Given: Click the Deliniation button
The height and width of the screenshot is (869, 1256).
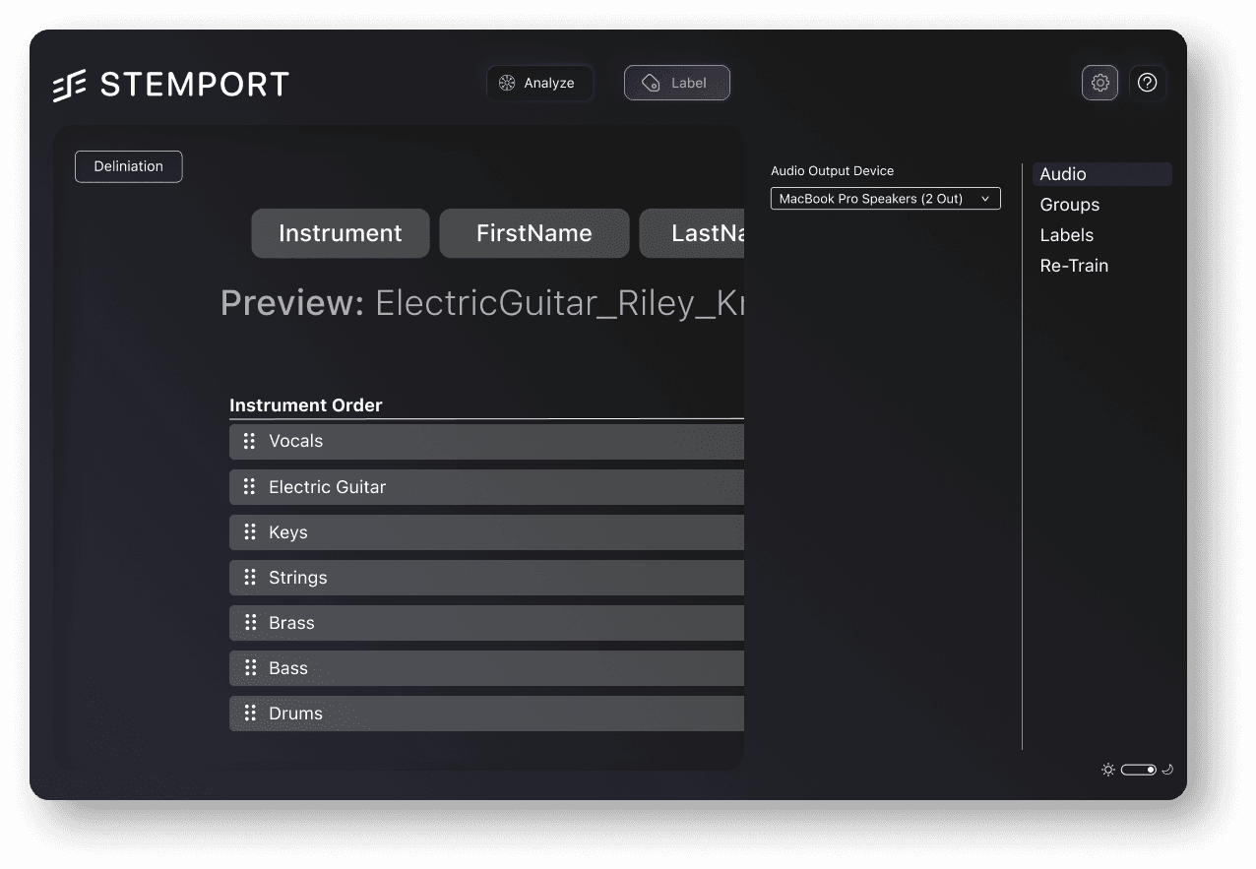Looking at the screenshot, I should [129, 166].
